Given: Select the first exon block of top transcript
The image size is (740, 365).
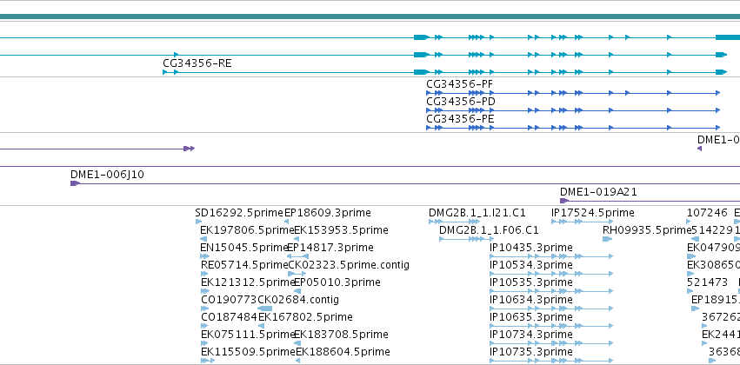Looking at the screenshot, I should (422, 37).
